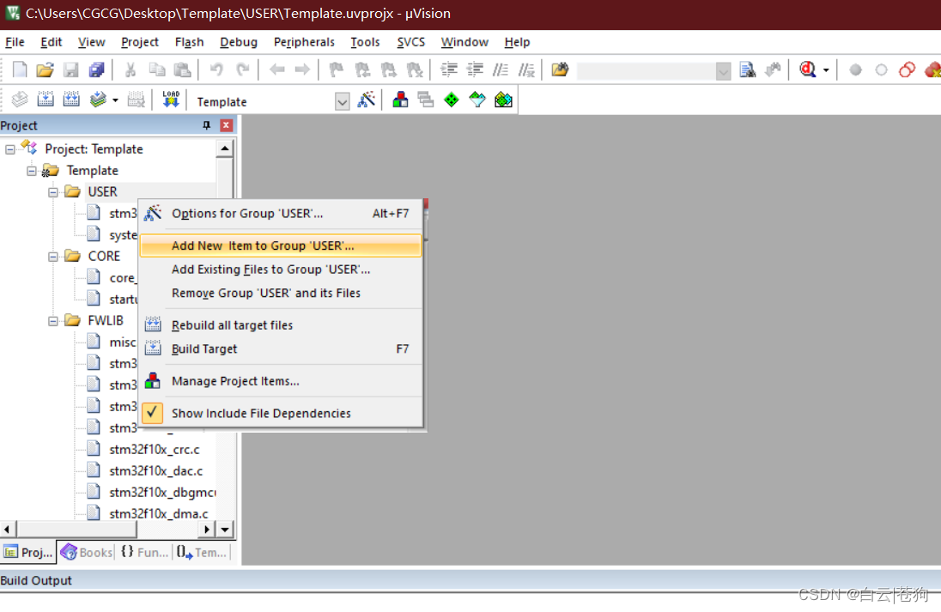Image resolution: width=941 pixels, height=612 pixels.
Task: Switch to the Templates tab
Action: [x=202, y=552]
